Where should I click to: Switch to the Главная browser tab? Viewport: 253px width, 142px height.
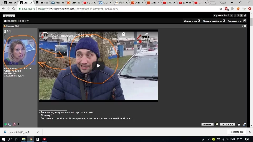10,3
